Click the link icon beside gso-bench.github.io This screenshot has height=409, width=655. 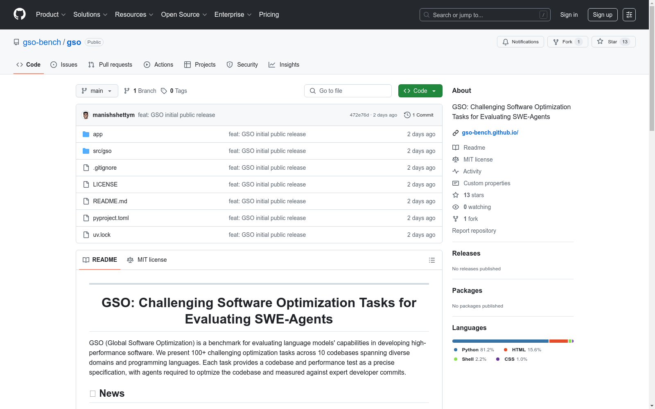pyautogui.click(x=456, y=133)
